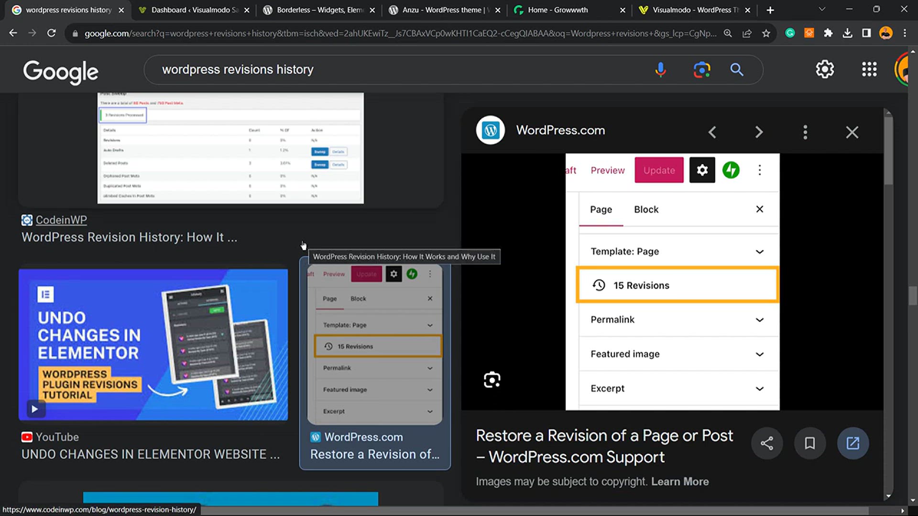Viewport: 918px width, 516px height.
Task: Open Chrome three-dot menu
Action: (905, 33)
